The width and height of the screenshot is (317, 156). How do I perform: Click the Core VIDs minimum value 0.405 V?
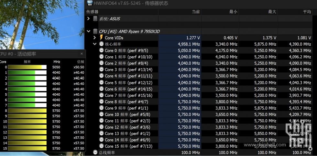[230, 38]
